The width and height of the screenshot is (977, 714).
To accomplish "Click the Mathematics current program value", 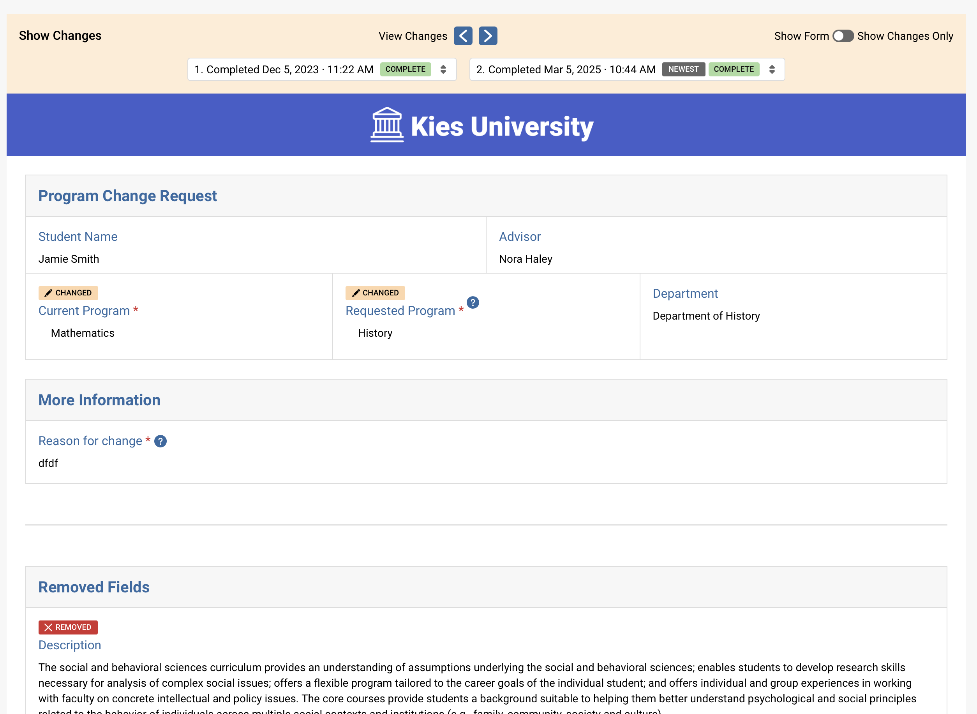I will tap(83, 333).
